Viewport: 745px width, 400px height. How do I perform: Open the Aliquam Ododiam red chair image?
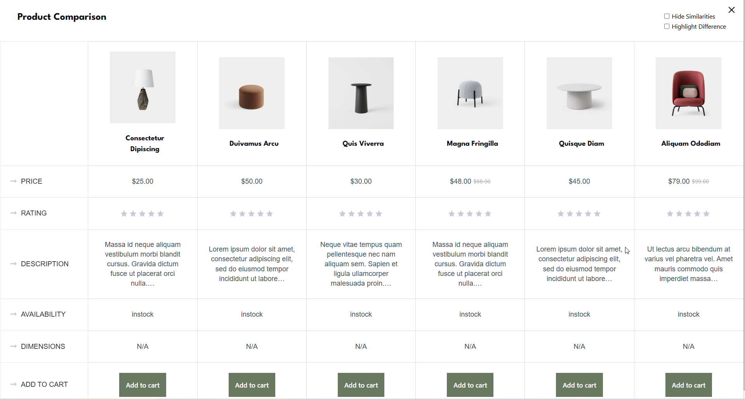point(688,93)
